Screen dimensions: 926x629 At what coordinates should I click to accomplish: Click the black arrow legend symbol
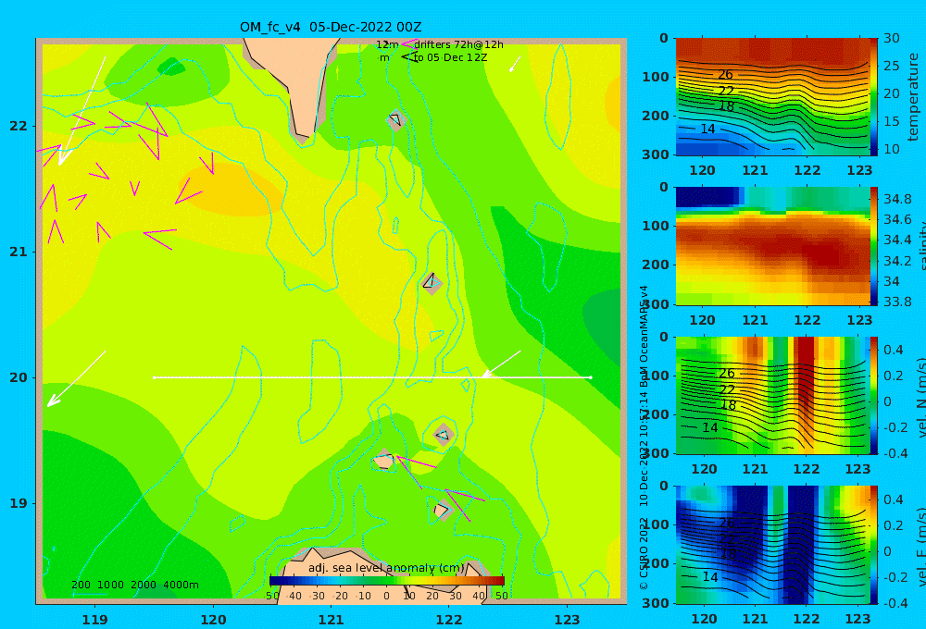coord(409,56)
